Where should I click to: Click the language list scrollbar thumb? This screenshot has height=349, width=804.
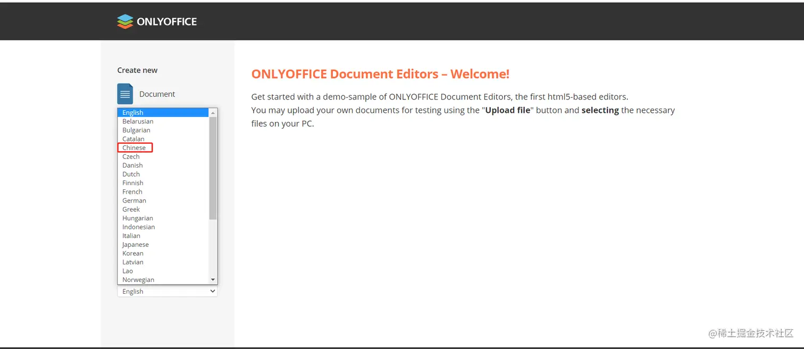(213, 168)
